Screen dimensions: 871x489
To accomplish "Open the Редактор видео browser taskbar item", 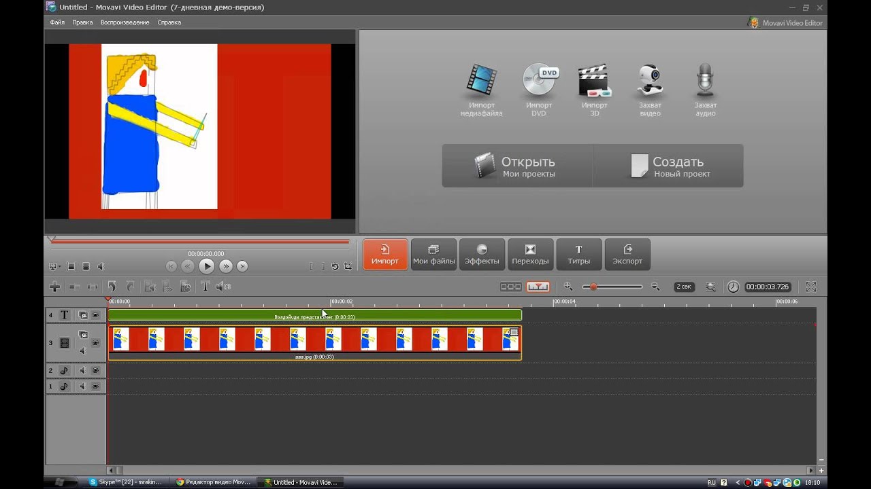I will (213, 482).
